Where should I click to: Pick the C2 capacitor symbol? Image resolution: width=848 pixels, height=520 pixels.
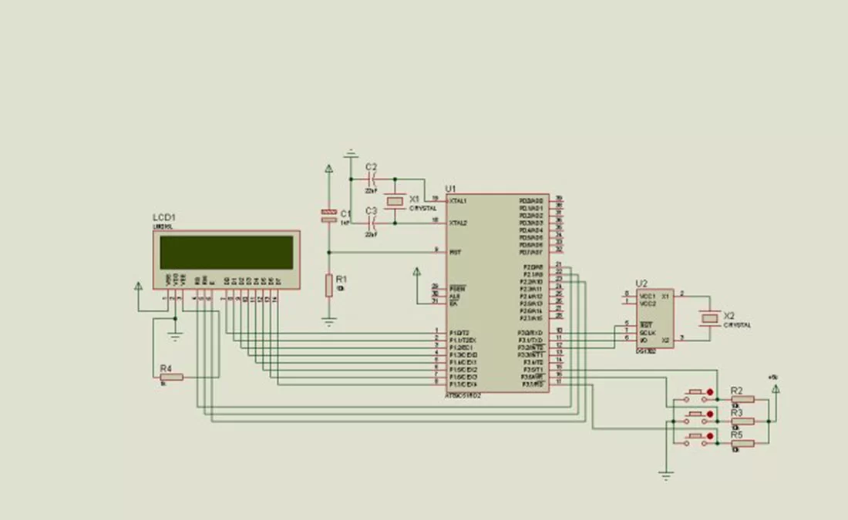coord(371,179)
